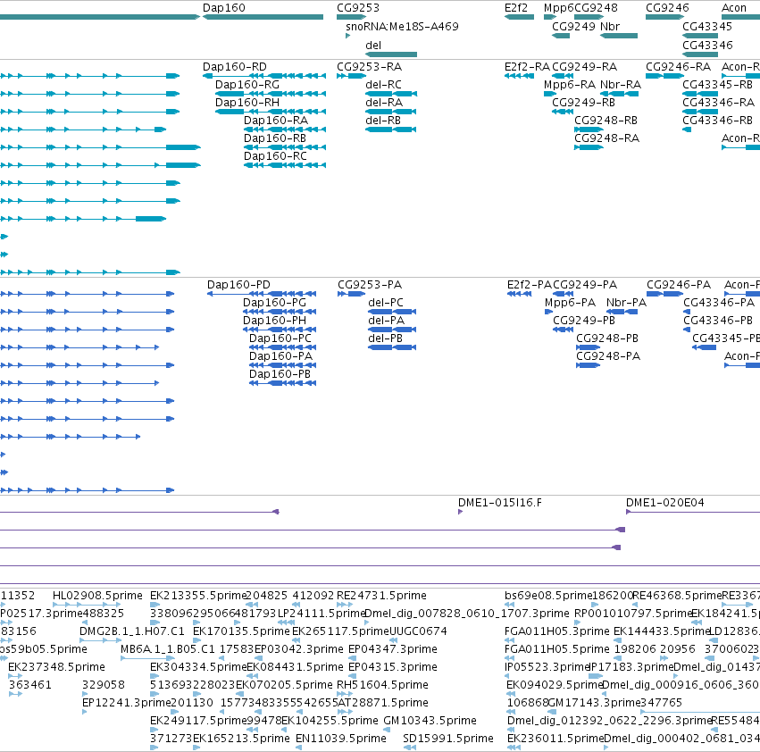
Task: Select the EN11039.5prime EST label
Action: point(341,739)
